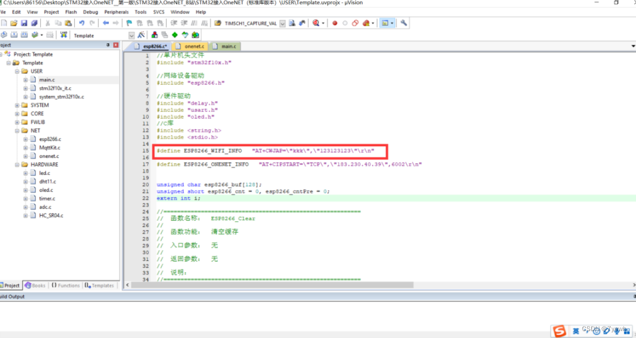Click the Paste toolbar icon

tap(69, 23)
